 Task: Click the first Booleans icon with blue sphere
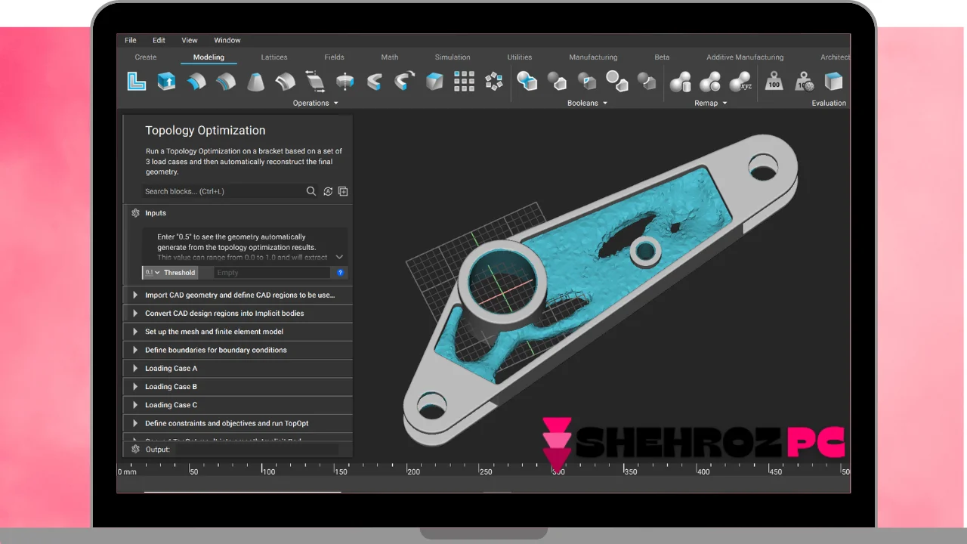[527, 81]
